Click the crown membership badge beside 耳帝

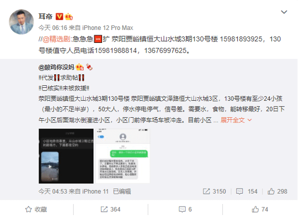click(69, 17)
